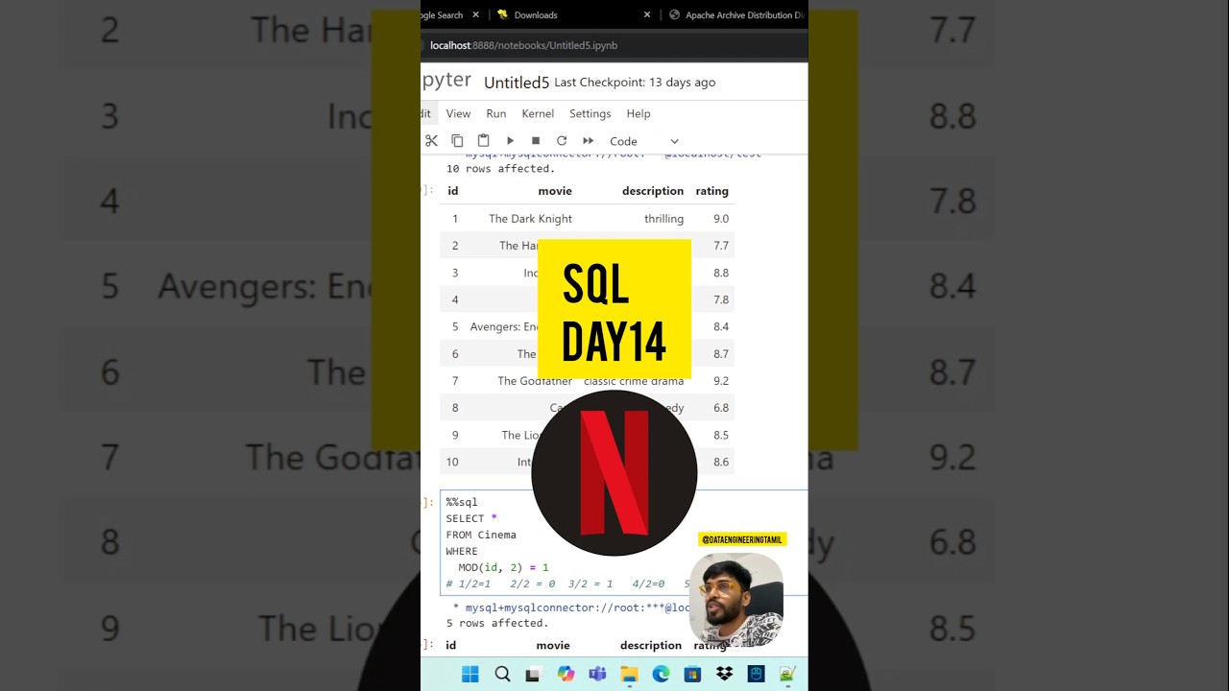The height and width of the screenshot is (691, 1229).
Task: Open the Settings menu
Action: (x=590, y=113)
